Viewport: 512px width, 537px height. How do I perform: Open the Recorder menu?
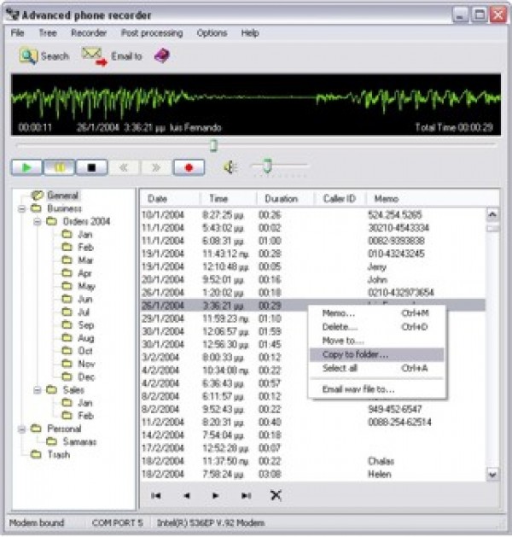89,33
